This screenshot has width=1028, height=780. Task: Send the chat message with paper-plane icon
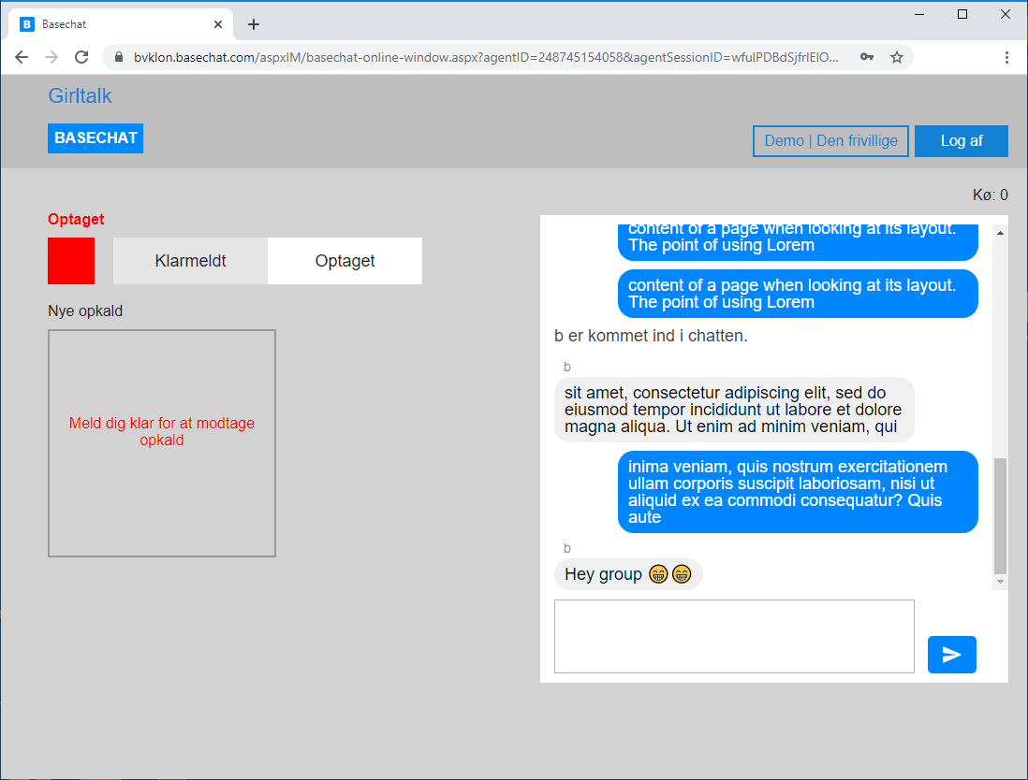(x=951, y=655)
